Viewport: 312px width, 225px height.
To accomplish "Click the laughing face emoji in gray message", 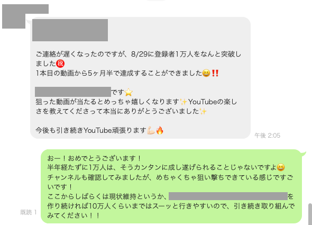I will [206, 73].
